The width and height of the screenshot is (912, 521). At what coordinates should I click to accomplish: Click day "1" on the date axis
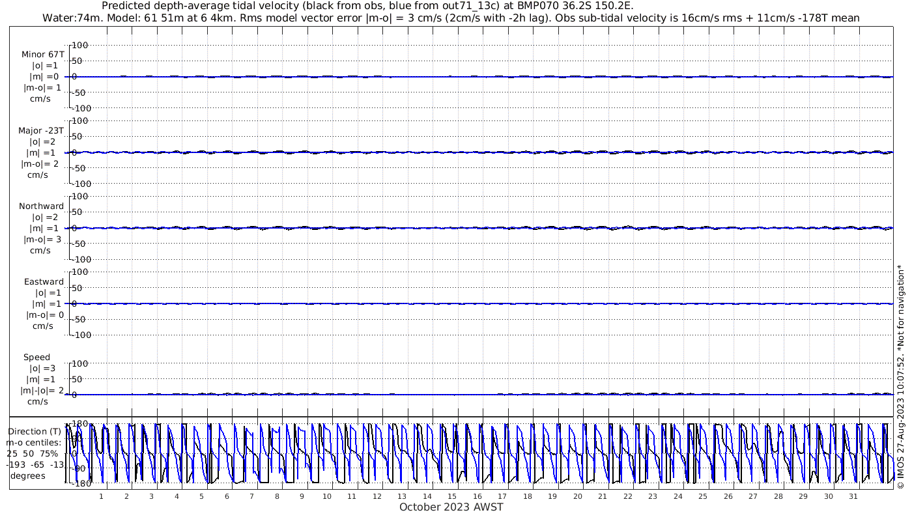[x=102, y=496]
